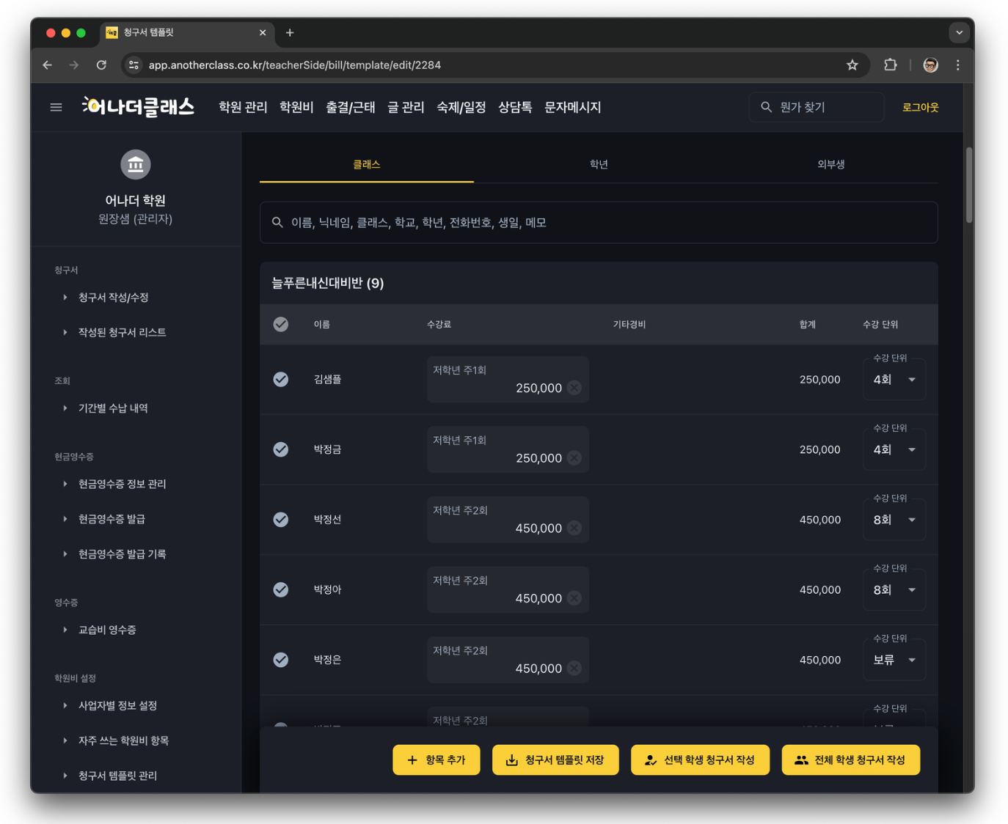Image resolution: width=1008 pixels, height=824 pixels.
Task: Switch to the 학년 tab
Action: point(599,164)
